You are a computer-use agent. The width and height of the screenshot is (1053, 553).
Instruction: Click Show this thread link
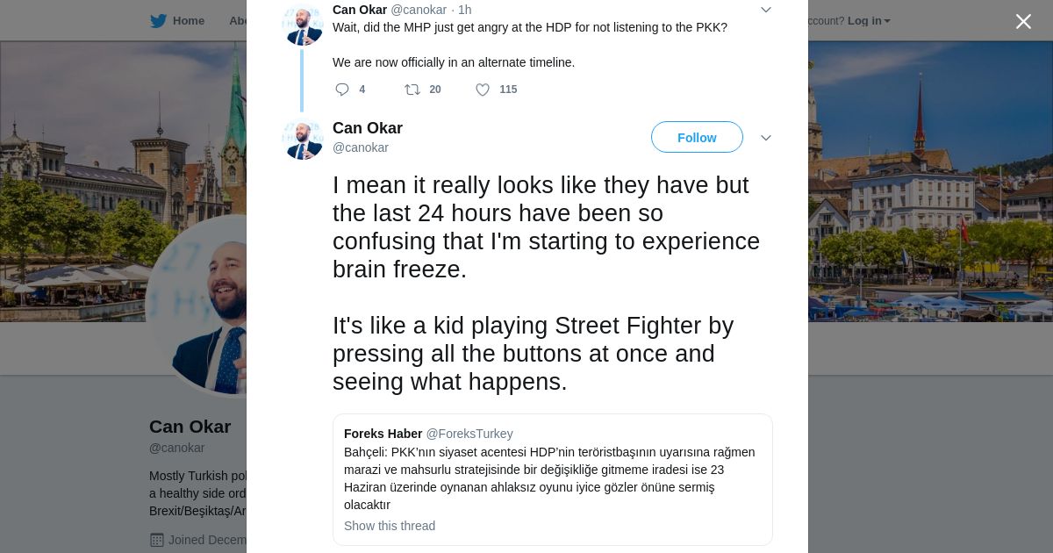pos(390,526)
